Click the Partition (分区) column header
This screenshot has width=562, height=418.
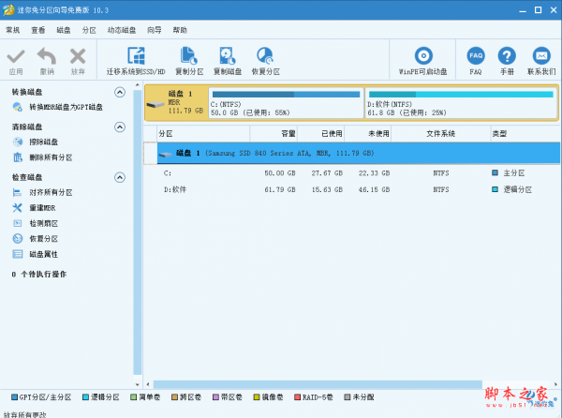point(203,134)
